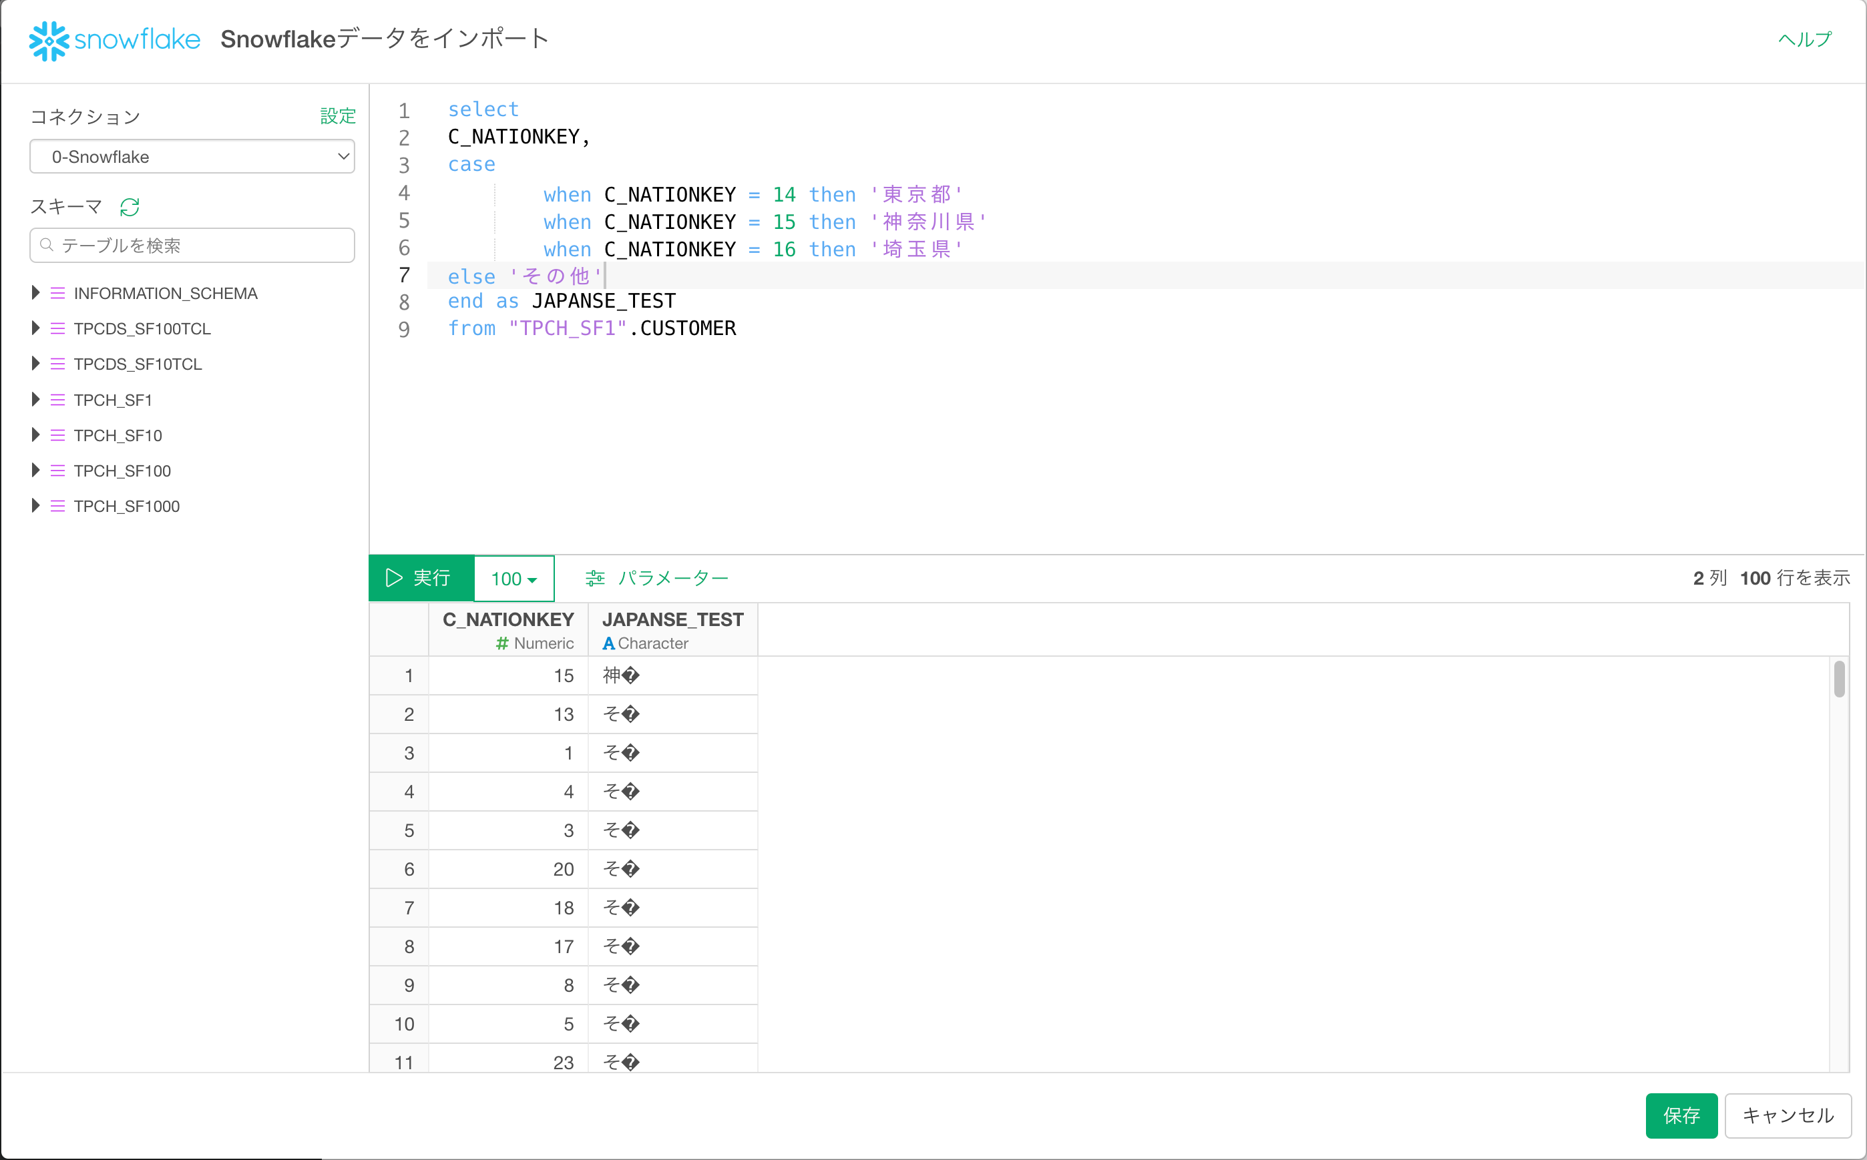Expand TPCH_SF10 tree node
The height and width of the screenshot is (1160, 1867).
coord(35,434)
